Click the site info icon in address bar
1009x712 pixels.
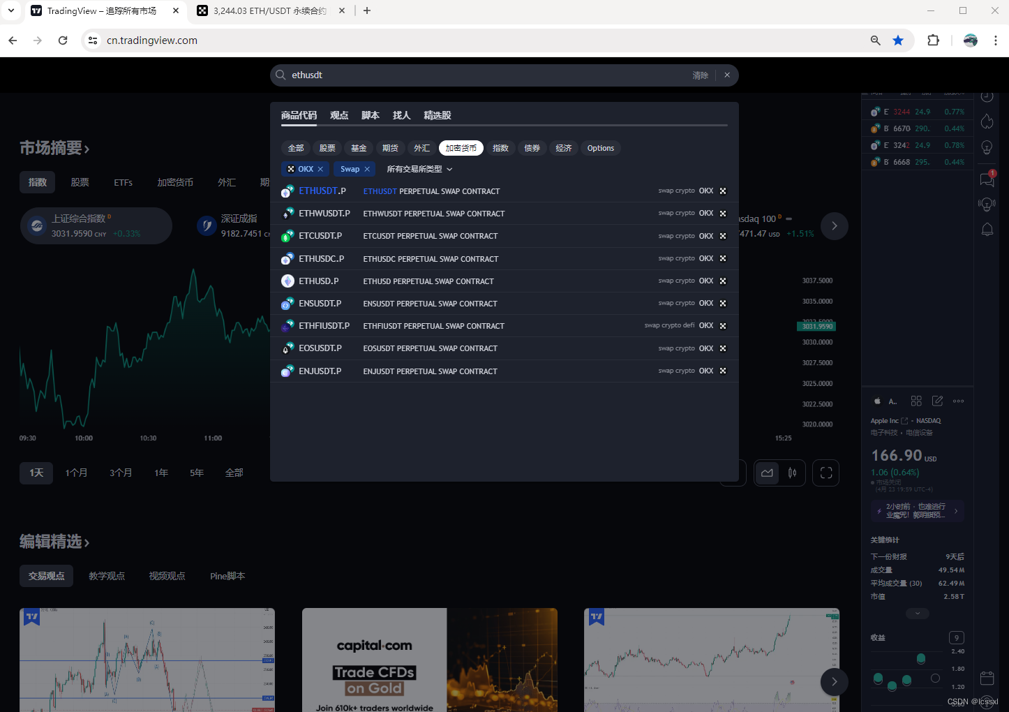tap(92, 40)
